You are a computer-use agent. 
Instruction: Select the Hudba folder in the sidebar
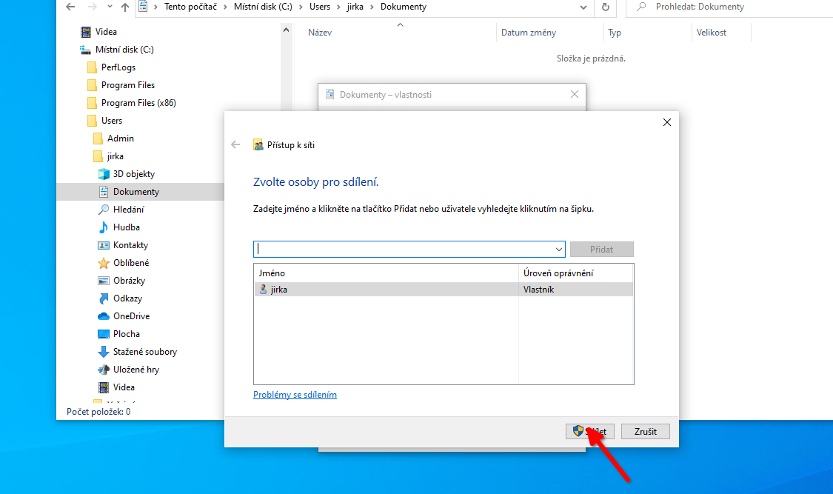point(126,227)
